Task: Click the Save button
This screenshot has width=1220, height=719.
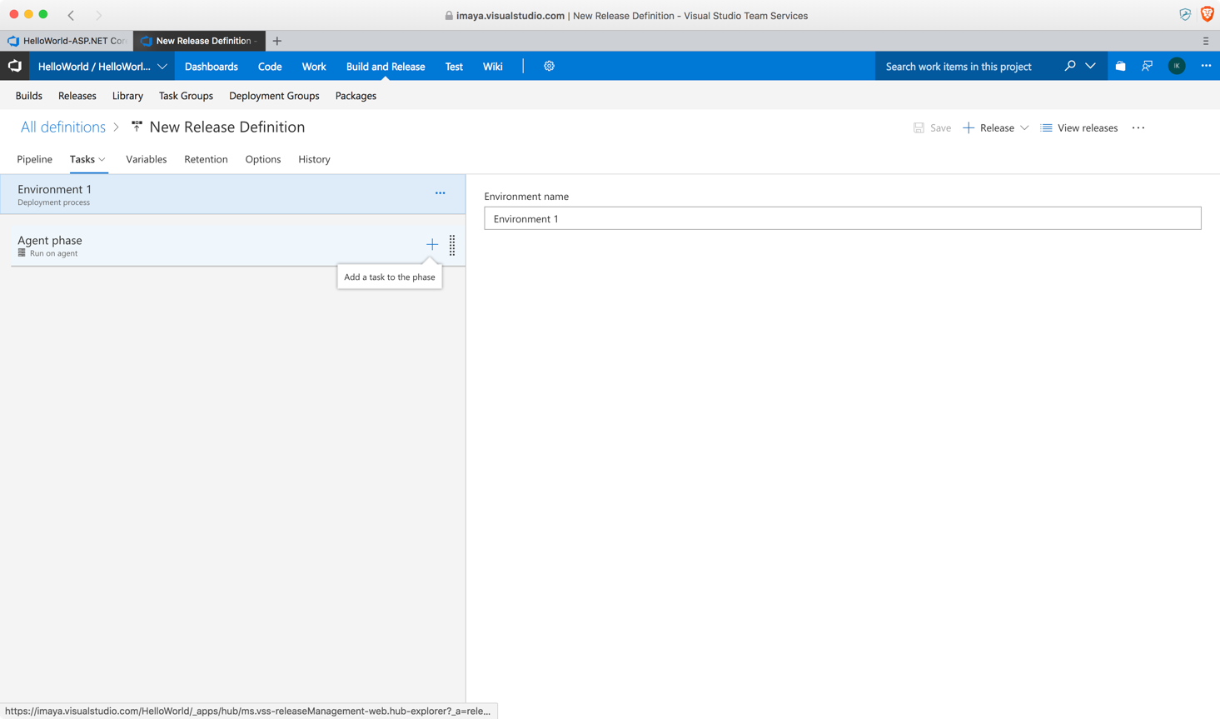Action: click(932, 127)
